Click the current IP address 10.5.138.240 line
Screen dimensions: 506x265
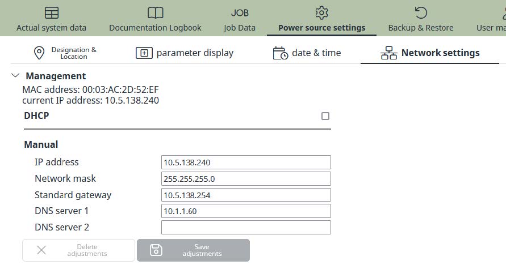90,100
